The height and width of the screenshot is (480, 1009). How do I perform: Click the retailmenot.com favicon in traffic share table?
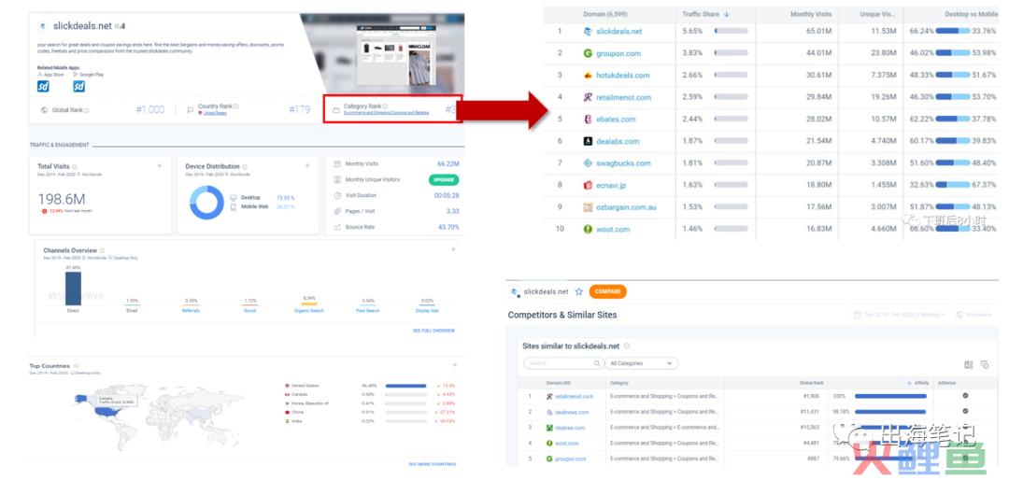click(x=588, y=97)
